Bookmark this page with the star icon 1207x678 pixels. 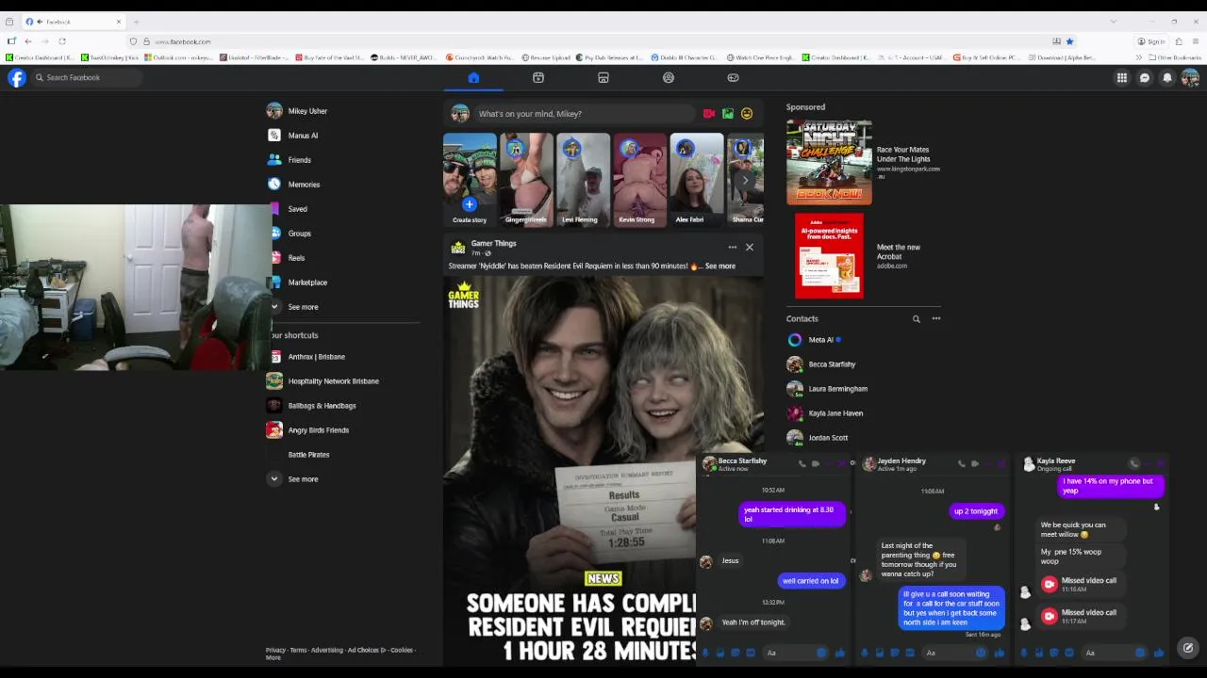(1069, 41)
